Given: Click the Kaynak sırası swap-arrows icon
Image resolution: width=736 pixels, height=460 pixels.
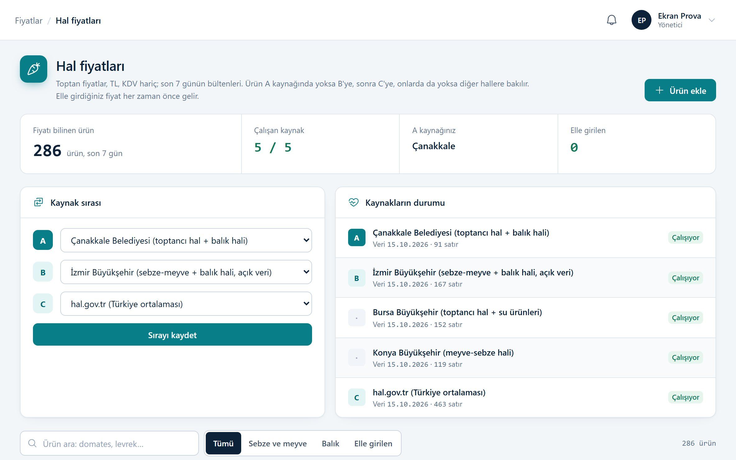Looking at the screenshot, I should 39,202.
